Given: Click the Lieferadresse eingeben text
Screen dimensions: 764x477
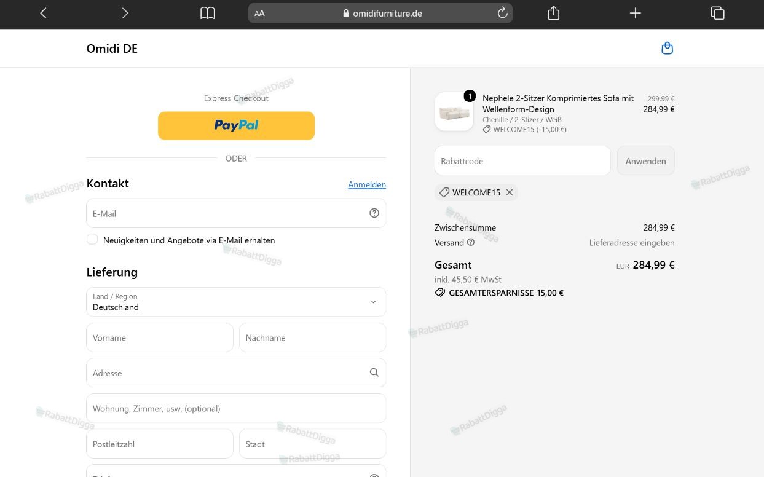Looking at the screenshot, I should (x=632, y=243).
